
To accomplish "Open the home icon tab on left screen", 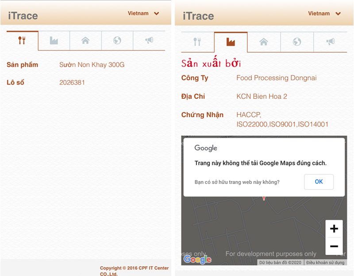I will [85, 41].
